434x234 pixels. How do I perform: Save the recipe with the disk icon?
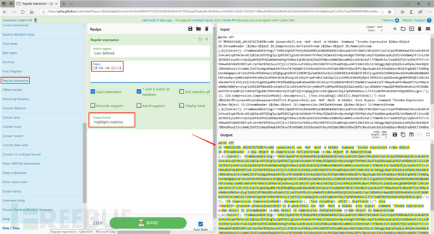coord(190,29)
